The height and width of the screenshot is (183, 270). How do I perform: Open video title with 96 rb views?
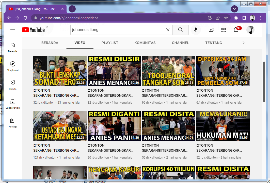[165, 93]
